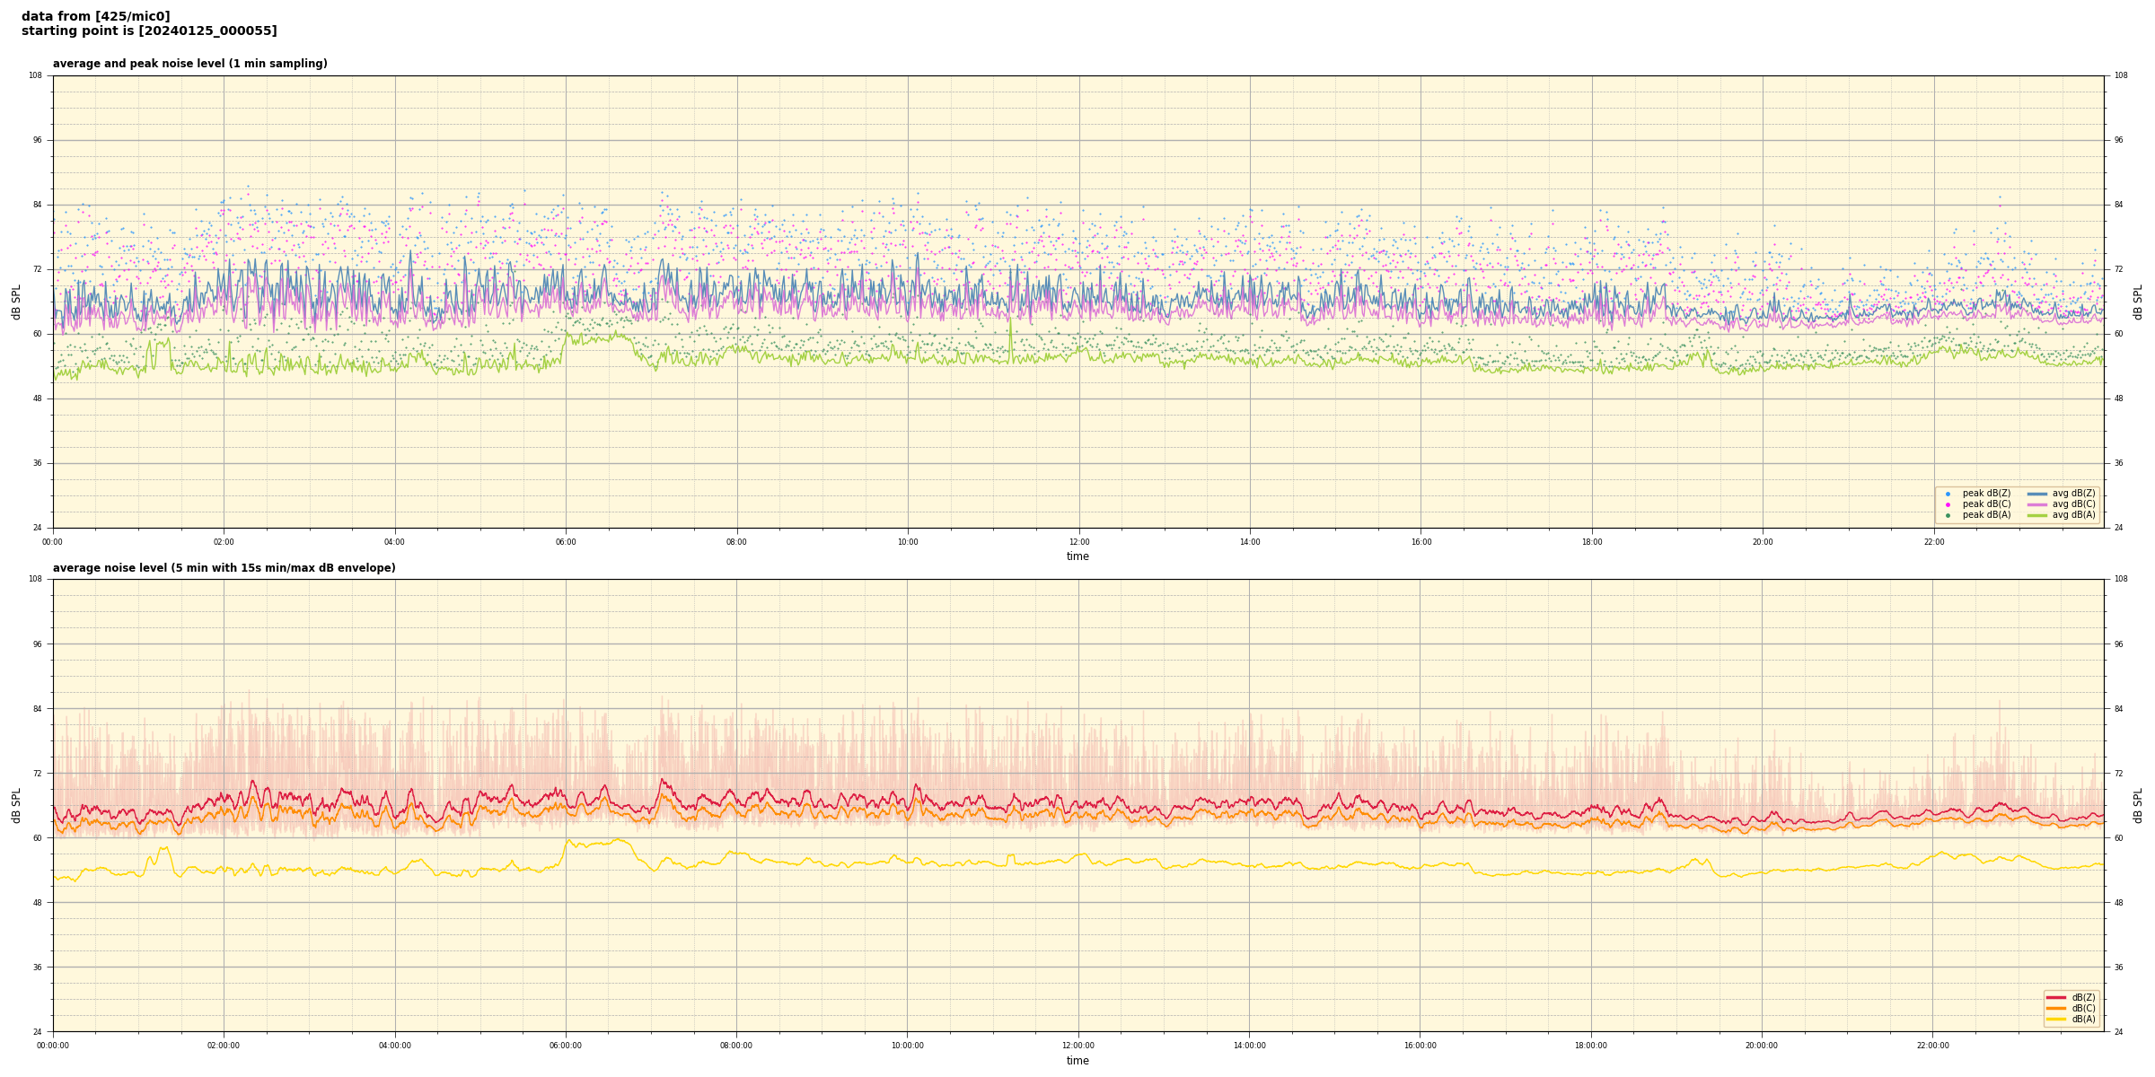This screenshot has height=1077, width=2155.
Task: Click the bottom chart 'time' x-axis label
Action: pos(1077,1061)
